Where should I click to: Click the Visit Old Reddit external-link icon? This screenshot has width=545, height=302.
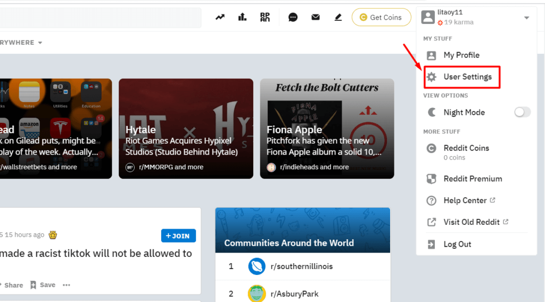click(x=431, y=222)
